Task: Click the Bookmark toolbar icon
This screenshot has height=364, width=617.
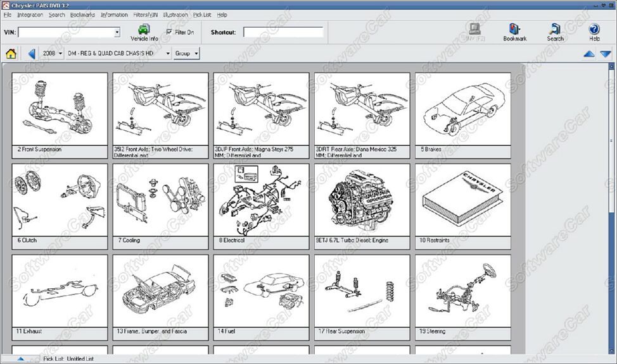Action: point(514,32)
